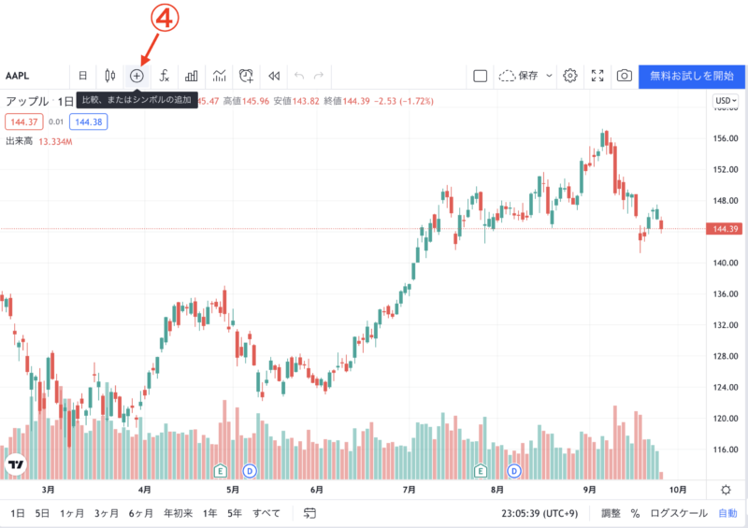Select the 年初来 range
748x528 pixels.
click(x=178, y=514)
